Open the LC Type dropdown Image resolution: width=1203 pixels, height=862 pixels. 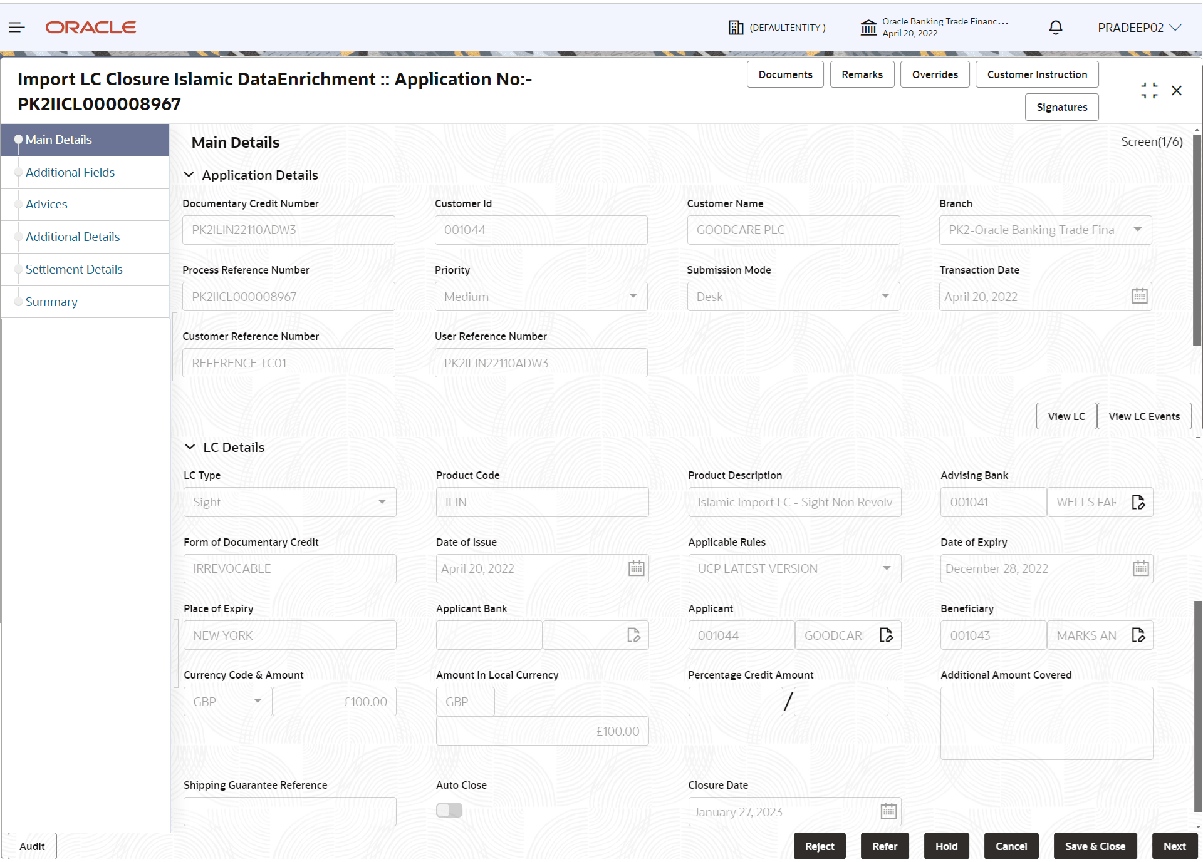coord(382,501)
